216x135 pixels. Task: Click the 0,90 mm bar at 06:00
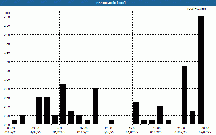tap(63, 104)
